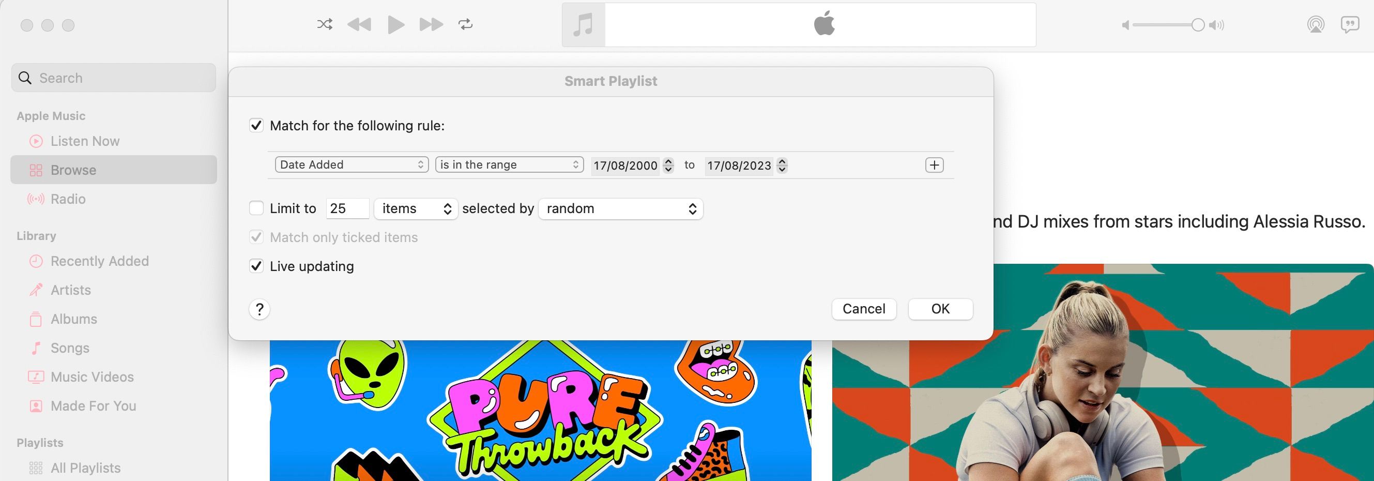Viewport: 1374px width, 481px height.
Task: Click the volume speaker icon
Action: pos(1217,24)
